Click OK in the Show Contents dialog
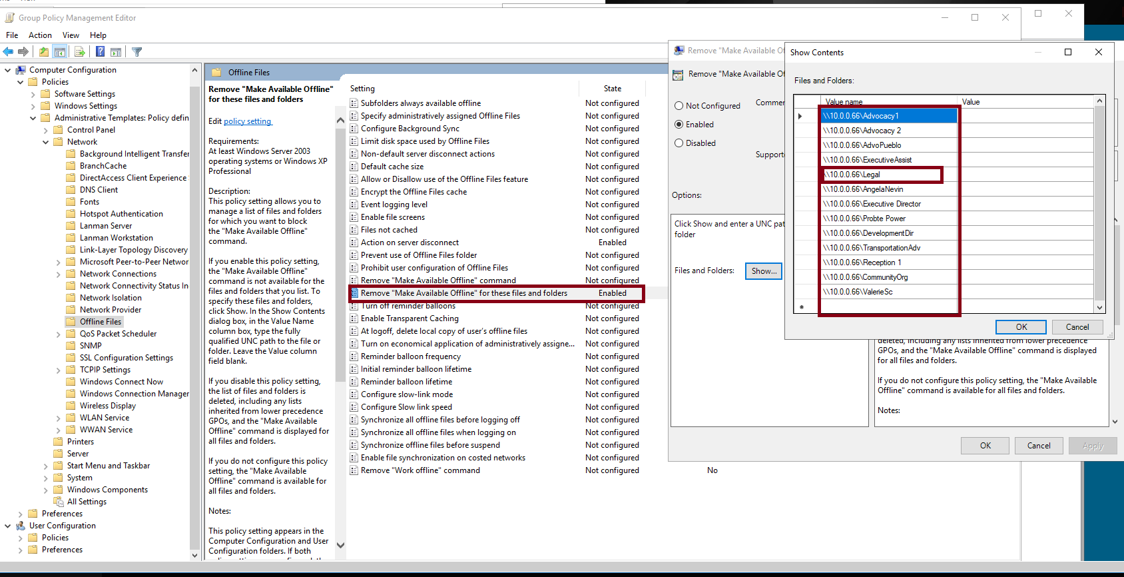1124x577 pixels. pyautogui.click(x=1021, y=327)
